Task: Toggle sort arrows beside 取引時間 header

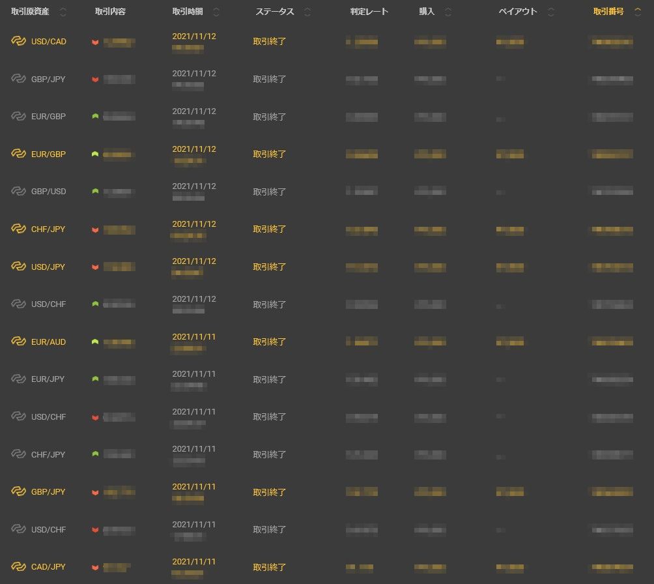Action: coord(216,12)
